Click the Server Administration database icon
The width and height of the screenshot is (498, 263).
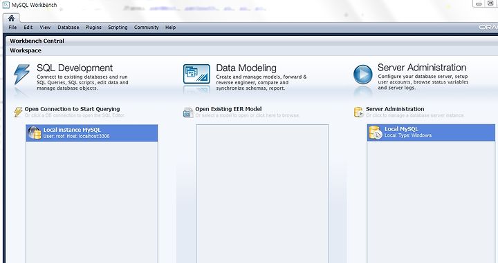[x=358, y=112]
